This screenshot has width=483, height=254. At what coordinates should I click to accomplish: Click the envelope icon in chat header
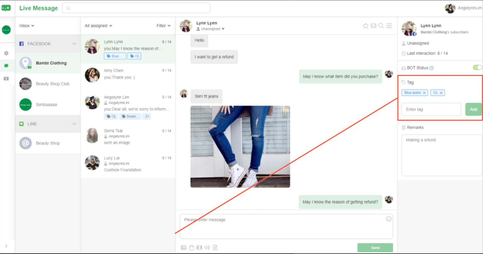coord(373,26)
